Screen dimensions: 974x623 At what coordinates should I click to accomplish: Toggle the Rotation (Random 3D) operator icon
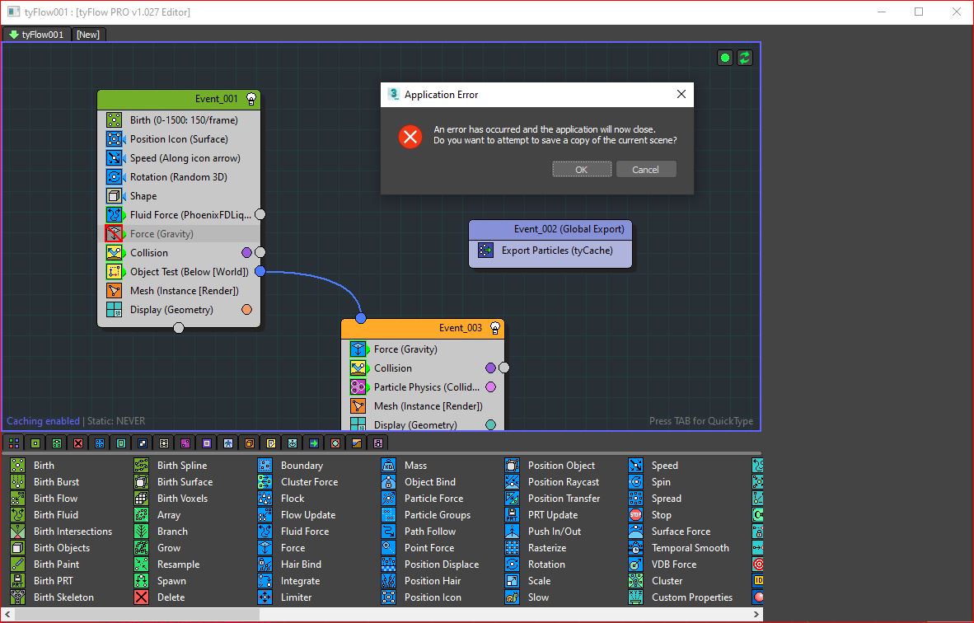point(115,176)
